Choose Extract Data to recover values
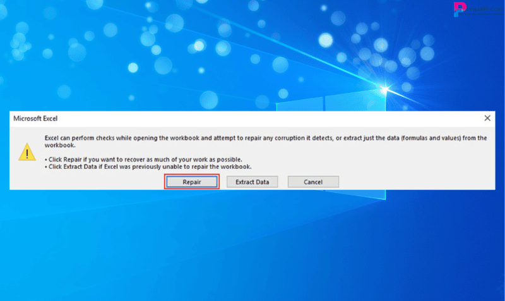 click(x=252, y=182)
